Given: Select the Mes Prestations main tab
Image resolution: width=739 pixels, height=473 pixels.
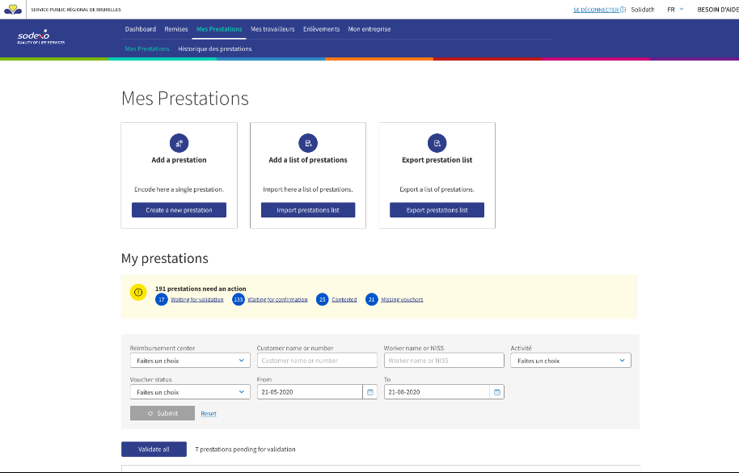Looking at the screenshot, I should click(219, 29).
